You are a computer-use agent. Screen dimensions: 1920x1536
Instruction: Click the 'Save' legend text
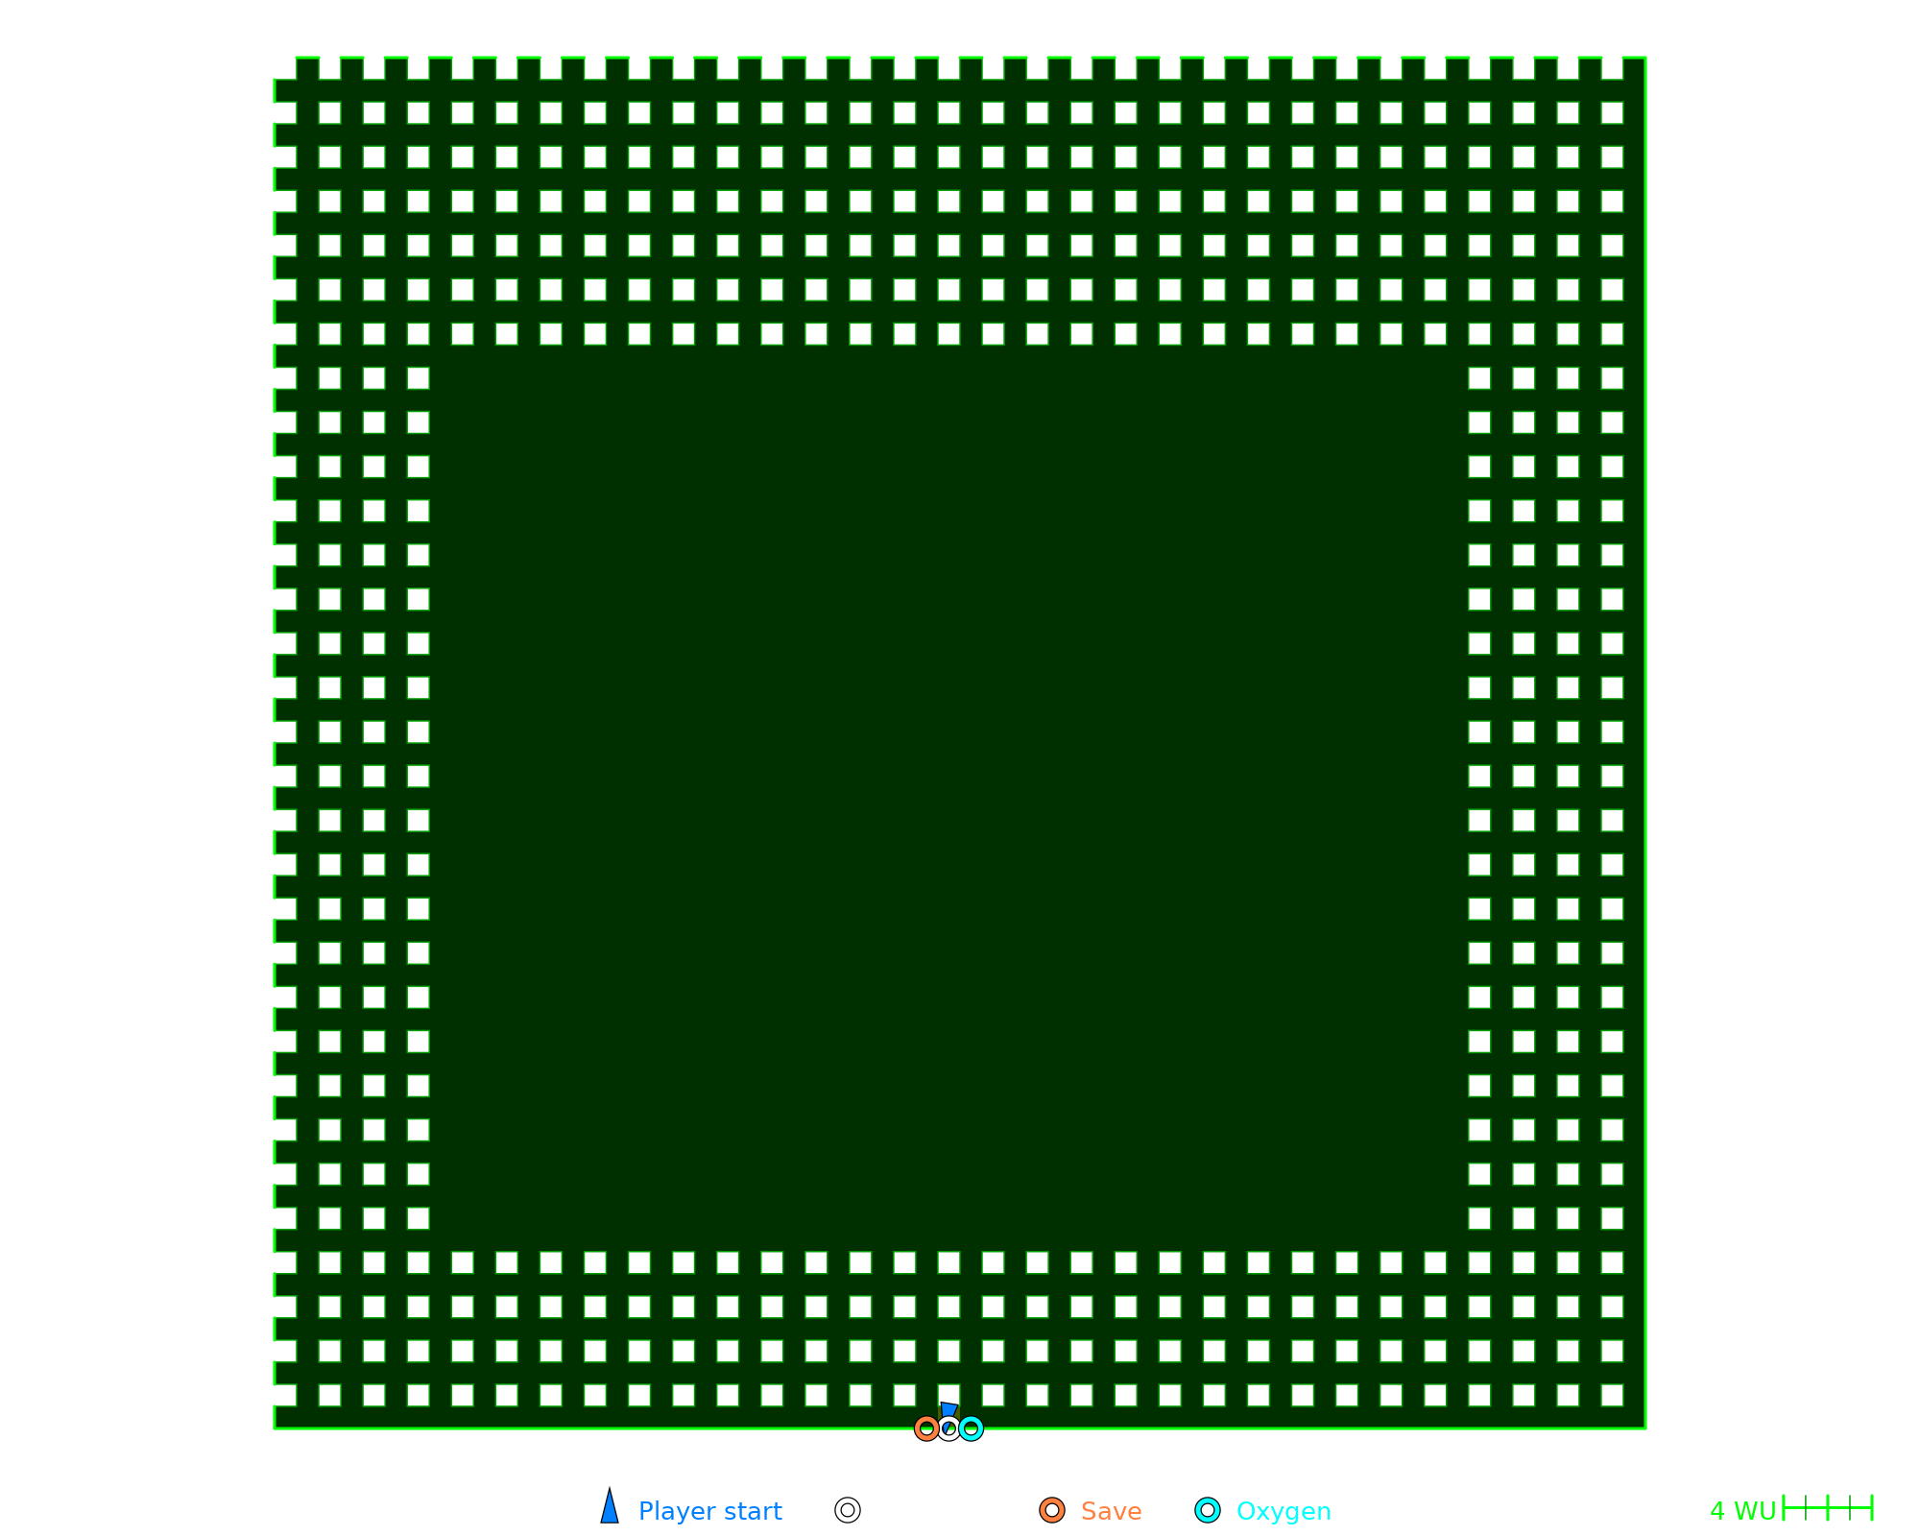[1111, 1511]
